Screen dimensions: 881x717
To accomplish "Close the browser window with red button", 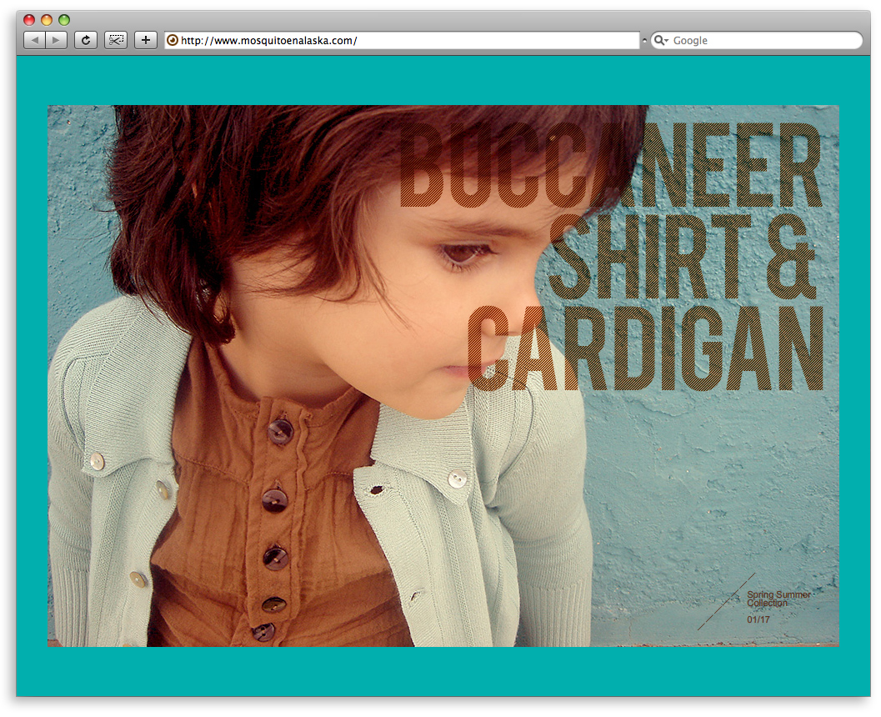I will coord(29,20).
